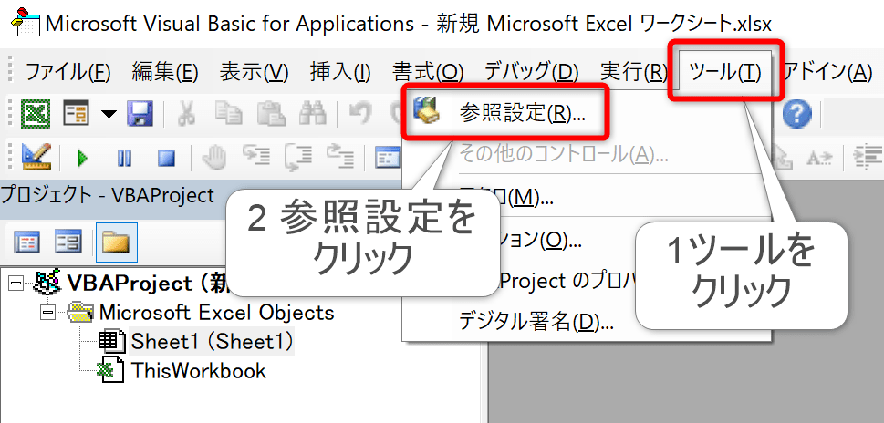
Task: Select ThisWorkbook in the project tree
Action: coord(198,370)
